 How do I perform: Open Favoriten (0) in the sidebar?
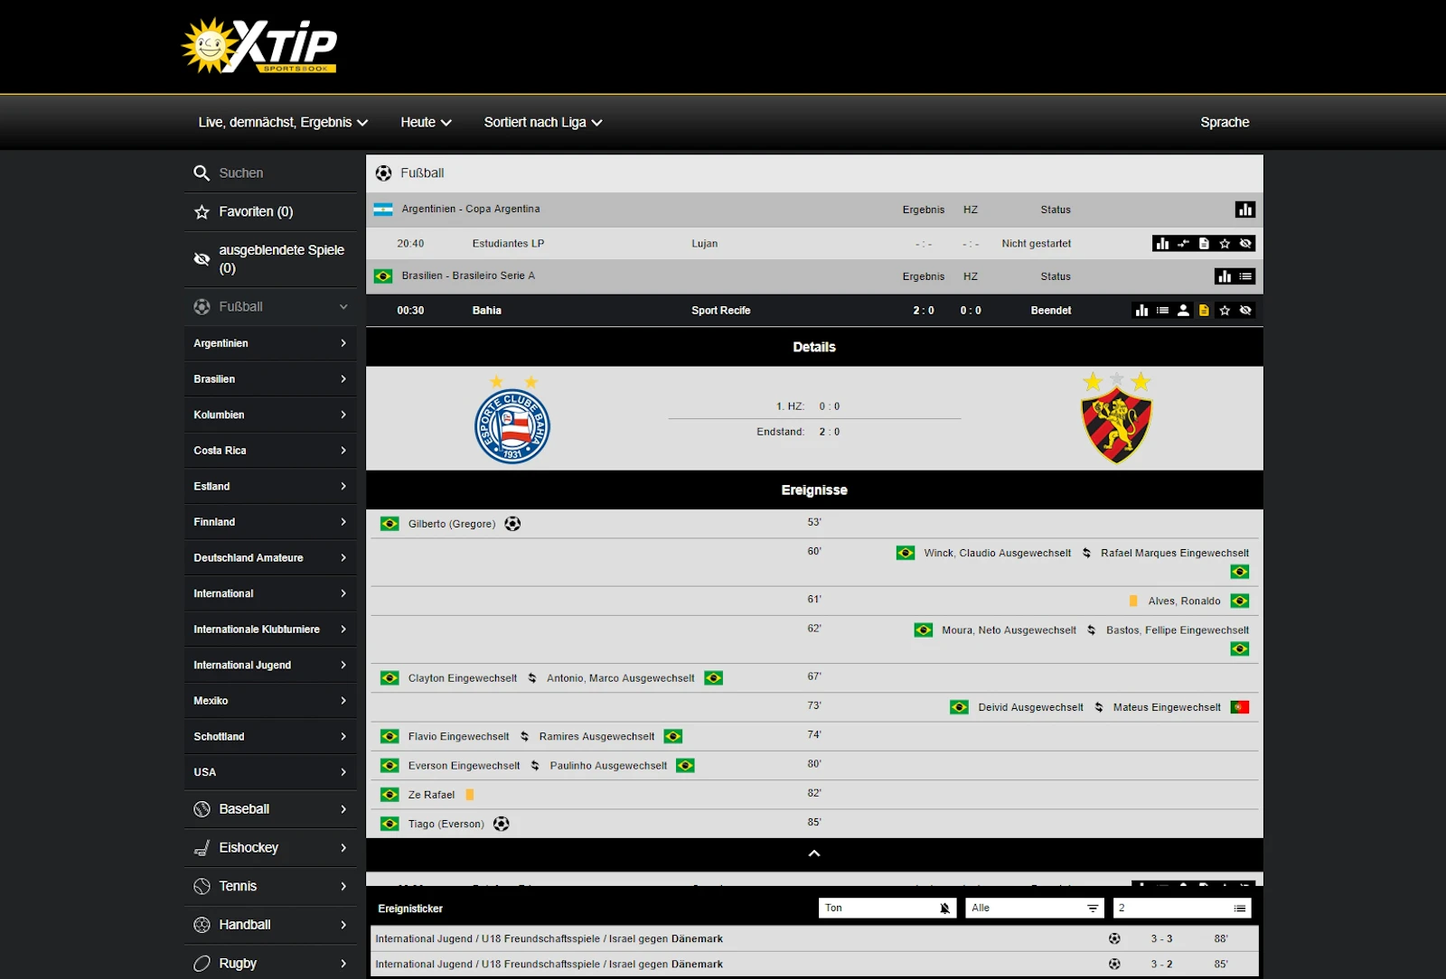coord(255,211)
